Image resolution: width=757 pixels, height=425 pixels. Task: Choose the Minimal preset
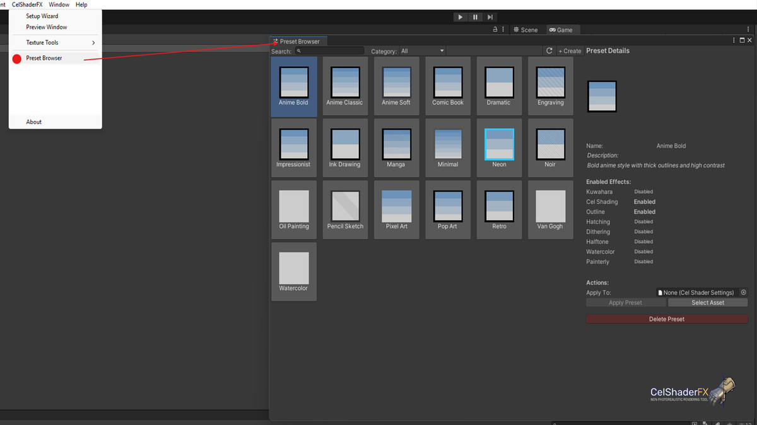[x=448, y=149]
